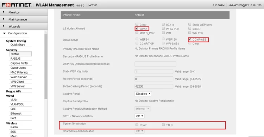Open Quick Start under System Config

click(18, 45)
